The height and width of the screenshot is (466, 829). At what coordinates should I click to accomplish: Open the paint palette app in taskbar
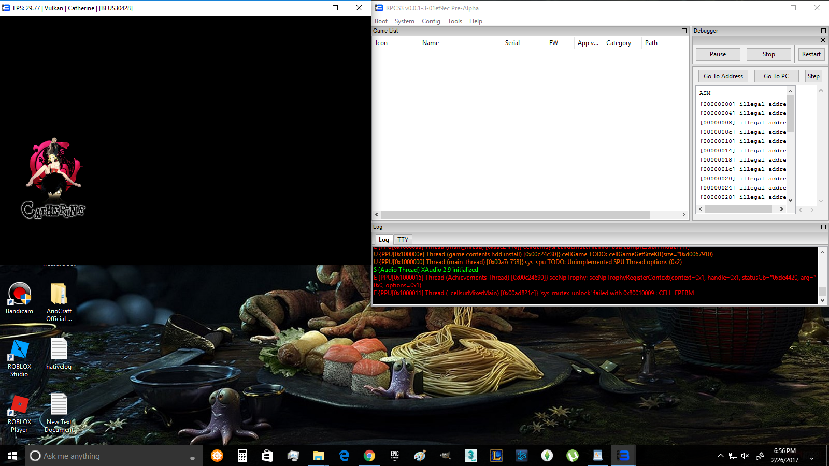[x=420, y=456]
